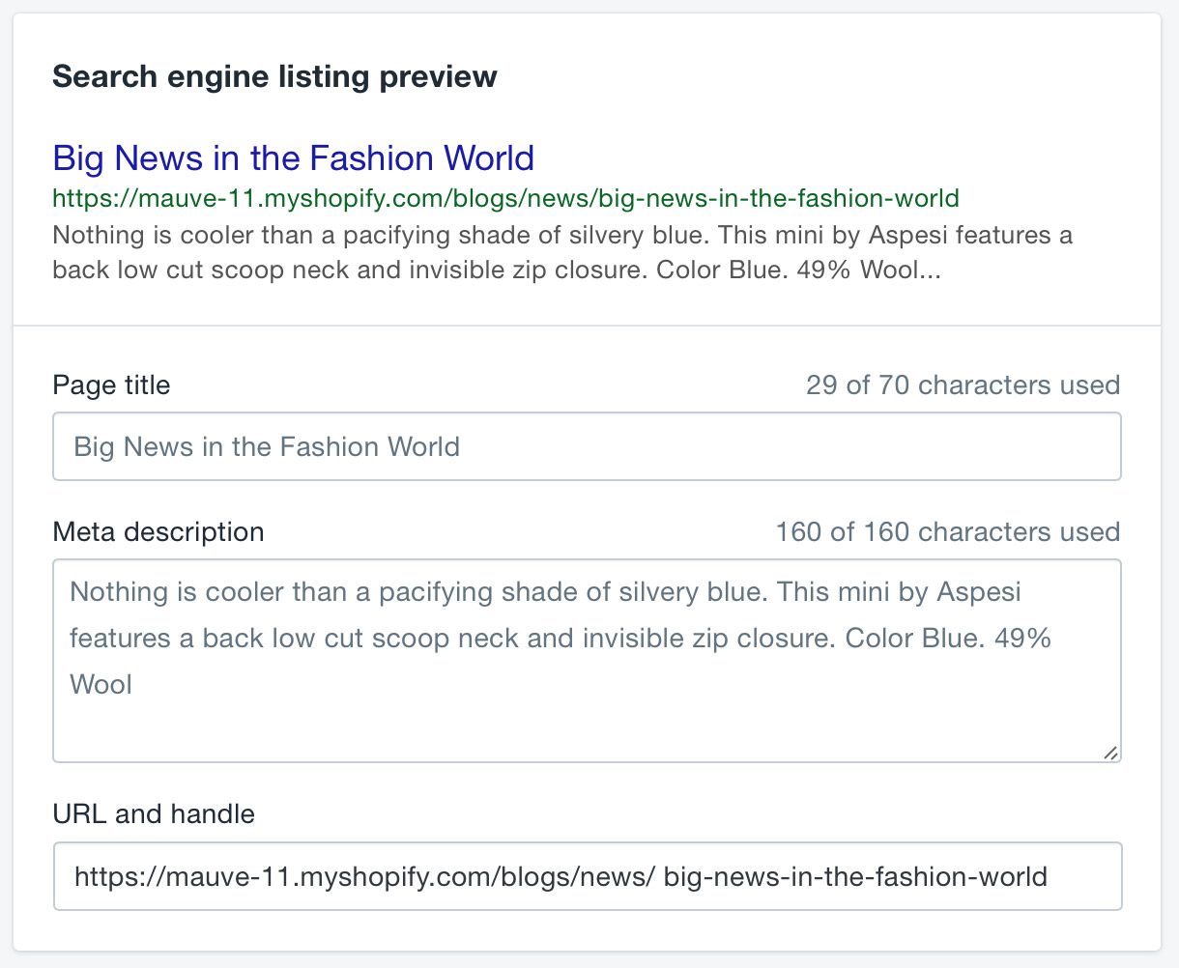Click the Meta description label

(x=158, y=532)
